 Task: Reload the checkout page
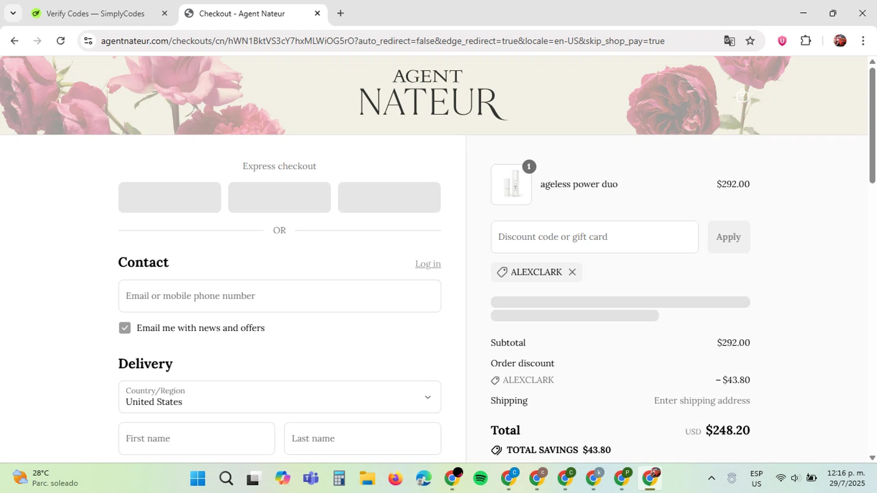pyautogui.click(x=60, y=41)
